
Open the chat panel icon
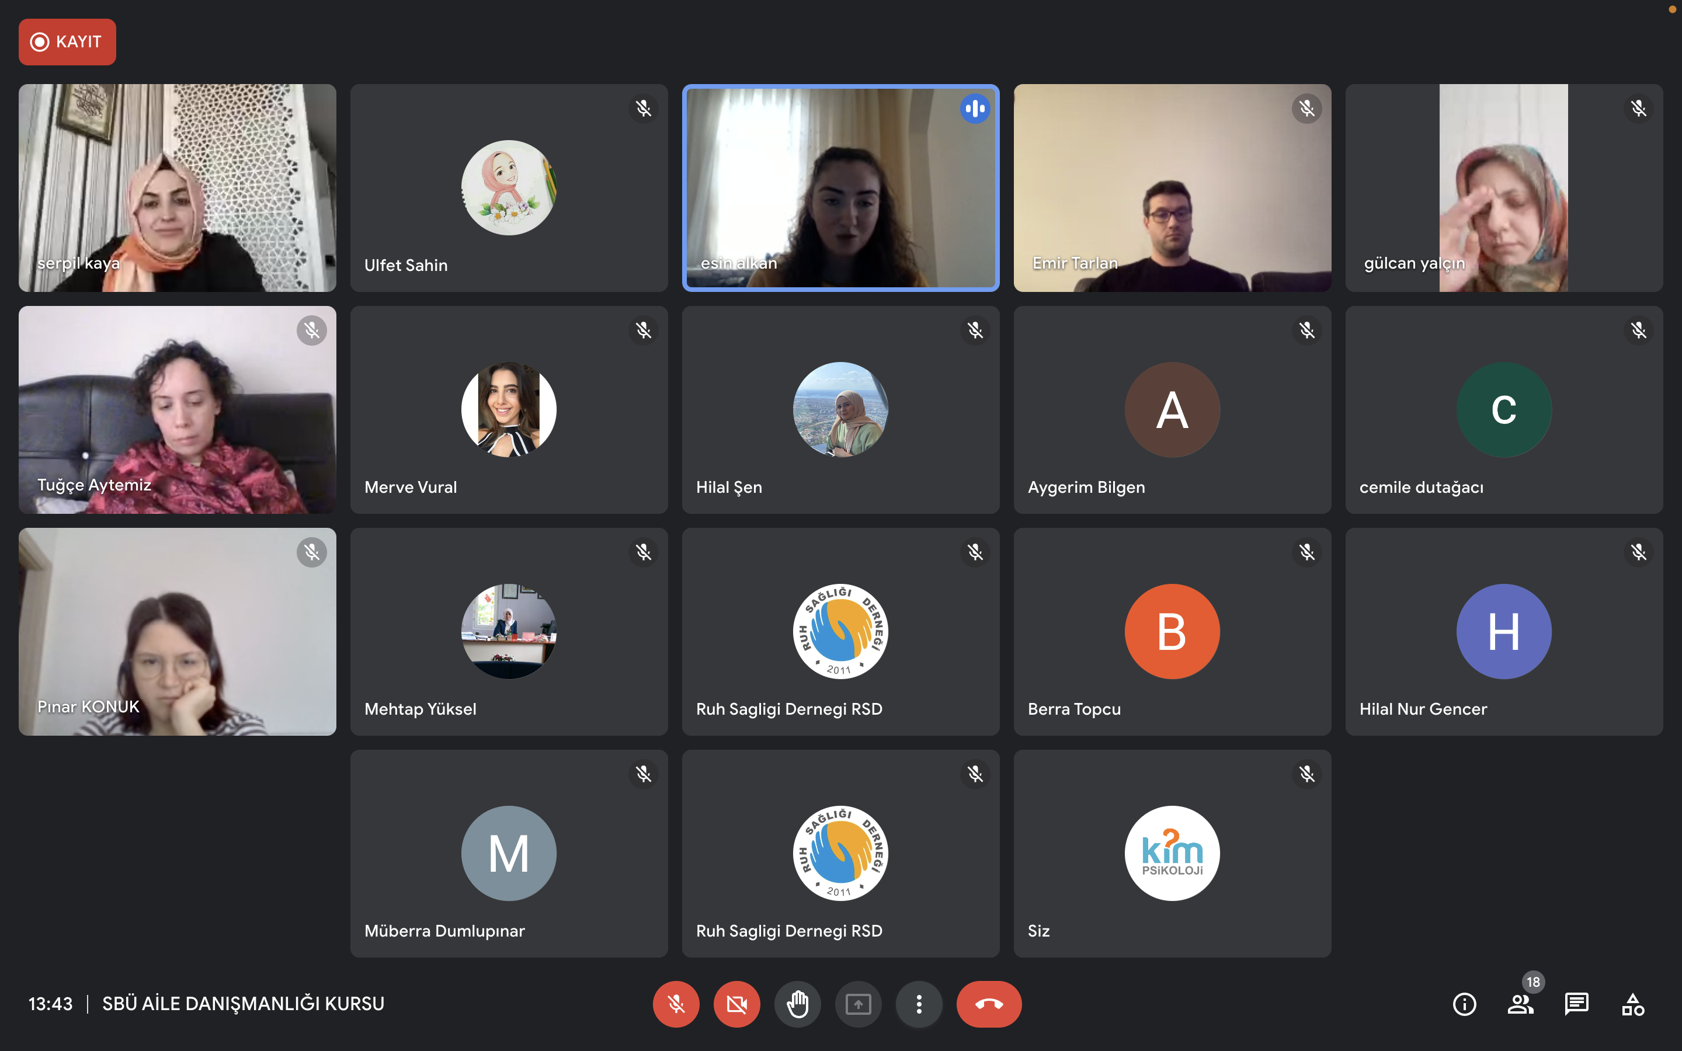pyautogui.click(x=1576, y=1004)
